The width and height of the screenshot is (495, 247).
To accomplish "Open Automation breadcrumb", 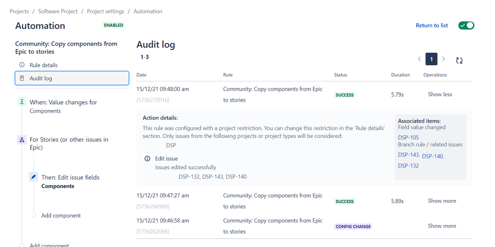I will pyautogui.click(x=148, y=11).
